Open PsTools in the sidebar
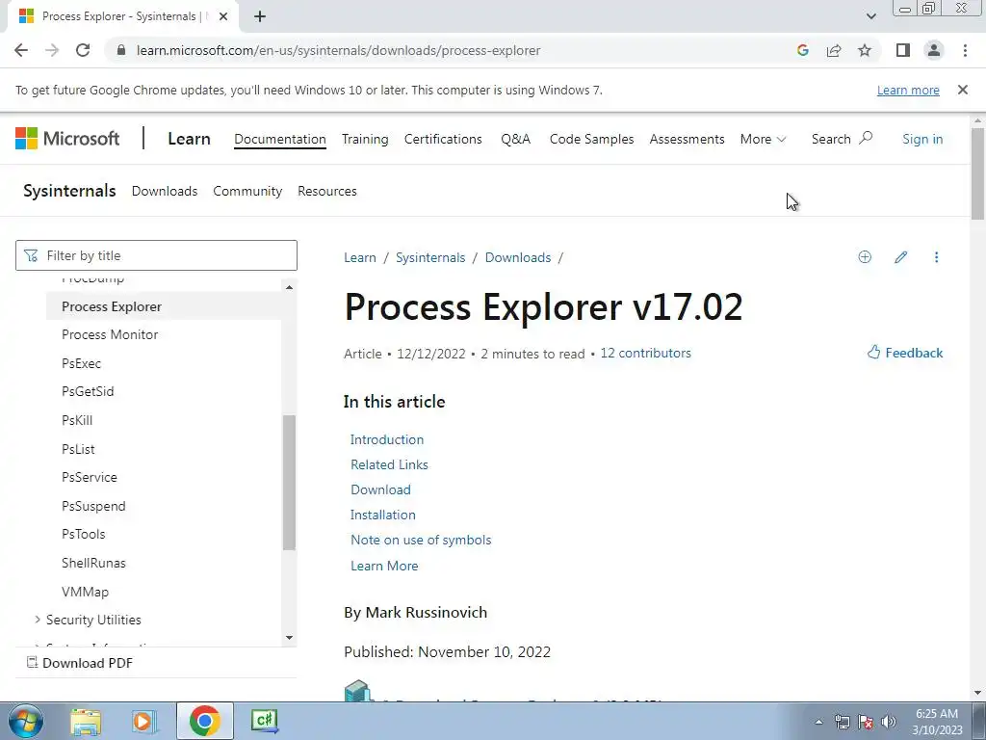Screen dimensions: 986x740 click(83, 534)
